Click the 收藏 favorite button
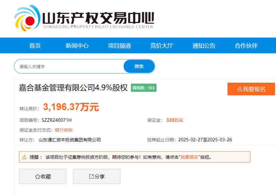The image size is (276, 195). coord(43,176)
